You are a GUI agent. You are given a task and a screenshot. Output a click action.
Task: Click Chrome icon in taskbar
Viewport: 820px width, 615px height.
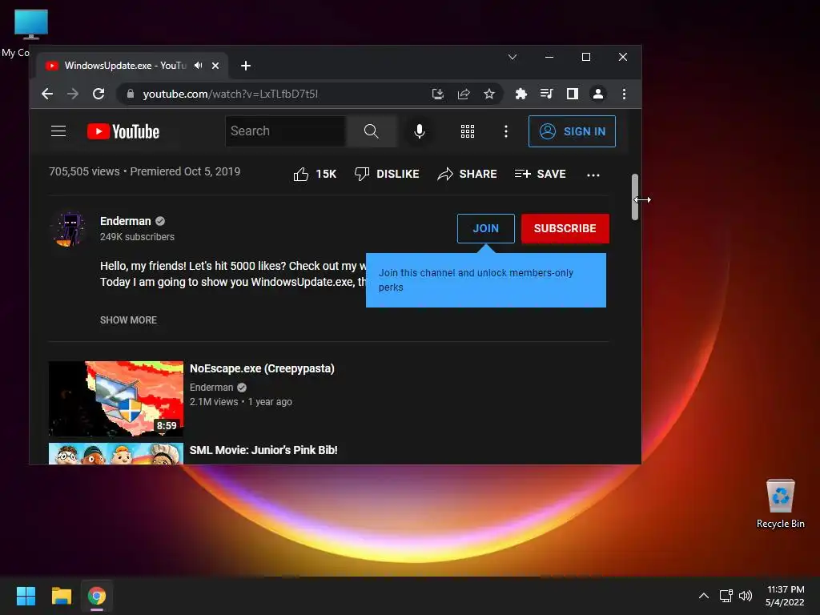click(x=97, y=596)
